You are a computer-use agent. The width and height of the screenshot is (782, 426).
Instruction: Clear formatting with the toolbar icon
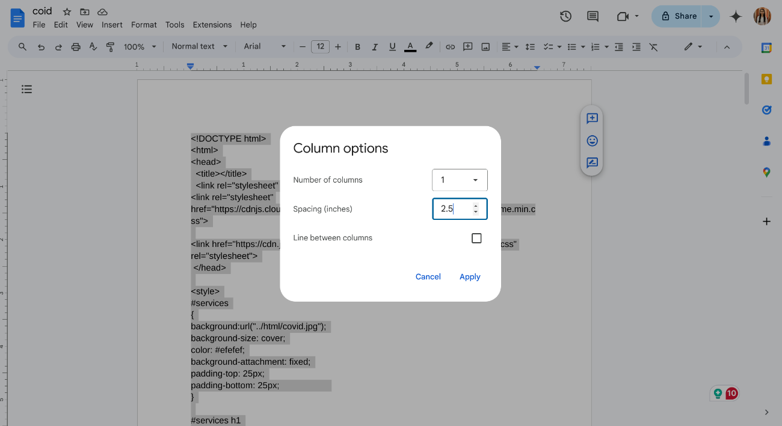coord(654,46)
